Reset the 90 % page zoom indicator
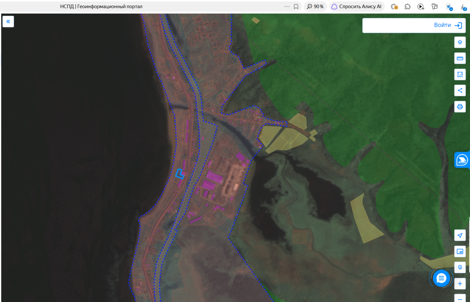The width and height of the screenshot is (470, 302). click(x=315, y=6)
